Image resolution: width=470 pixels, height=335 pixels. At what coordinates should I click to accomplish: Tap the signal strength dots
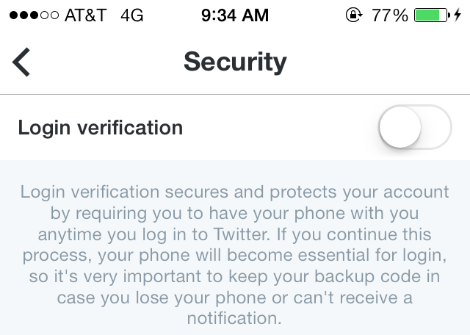[x=35, y=15]
